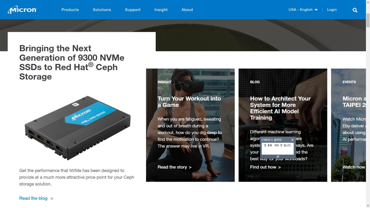The width and height of the screenshot is (370, 208).
Task: Open the Support menu
Action: [133, 10]
